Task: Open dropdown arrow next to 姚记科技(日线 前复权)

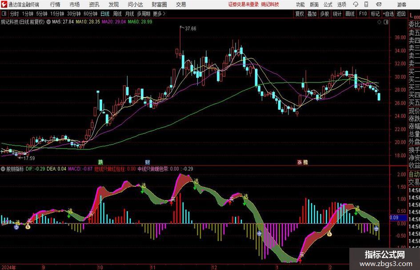Action: tap(48, 22)
